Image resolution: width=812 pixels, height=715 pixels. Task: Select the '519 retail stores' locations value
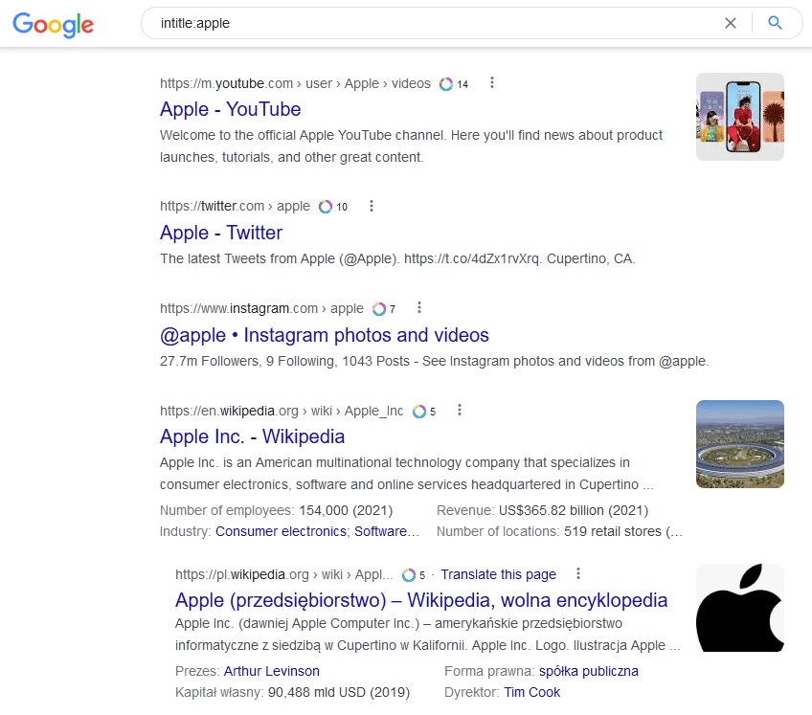[x=613, y=532]
